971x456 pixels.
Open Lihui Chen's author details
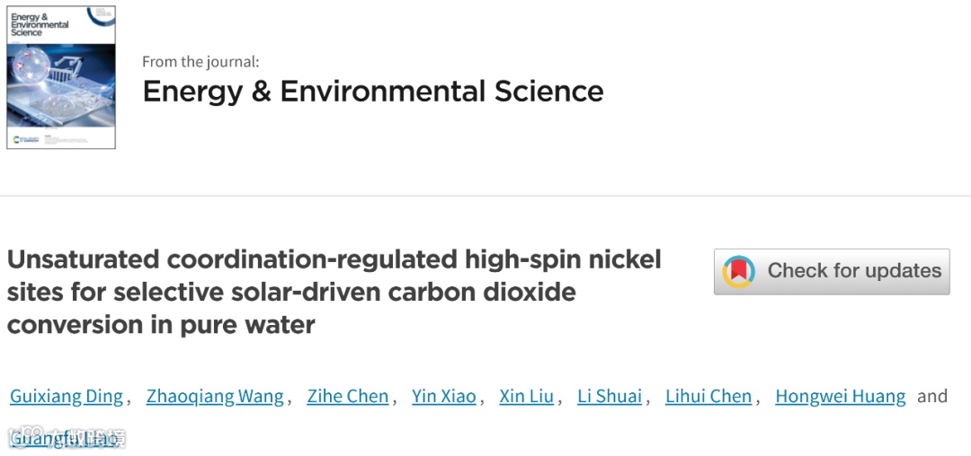708,396
